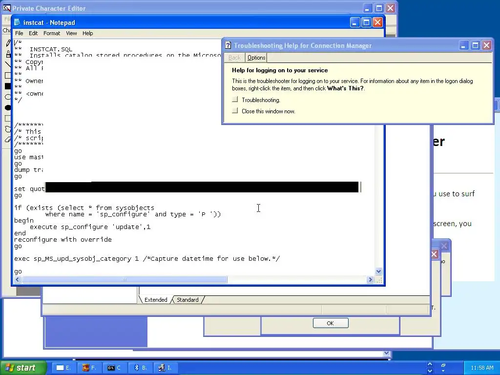Click Notepad horizontal scrollbar right arrow
Image resolution: width=500 pixels, height=375 pixels.
click(x=370, y=280)
